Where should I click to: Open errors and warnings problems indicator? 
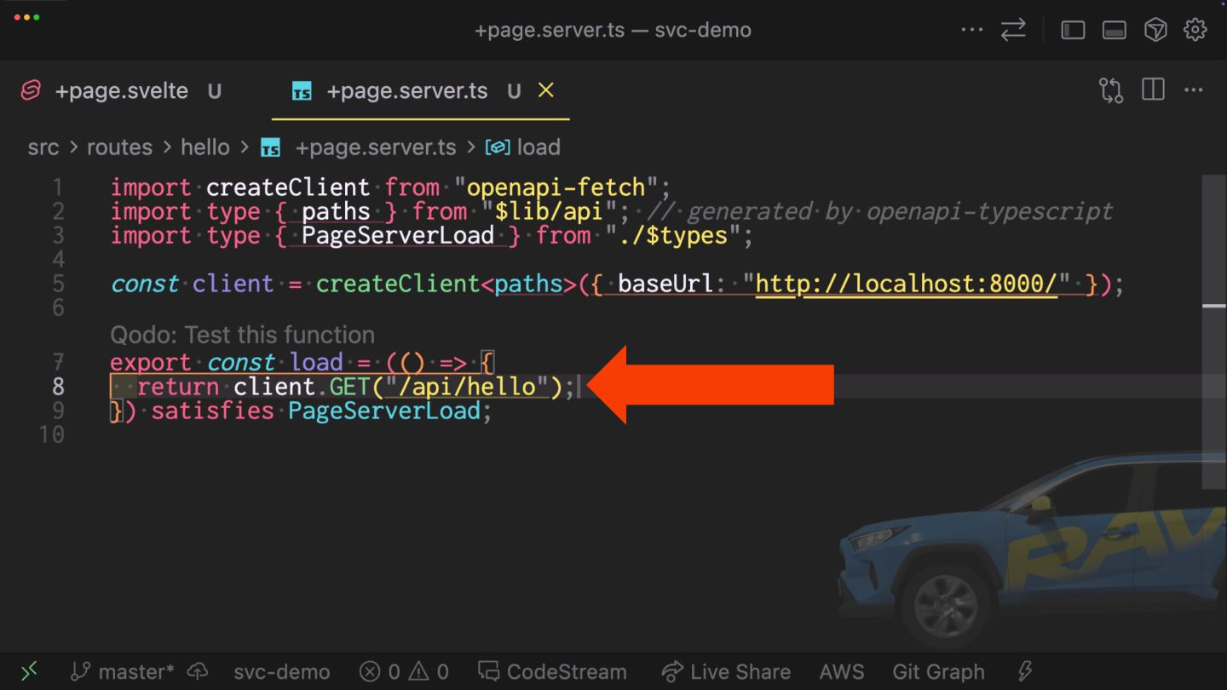(x=404, y=672)
